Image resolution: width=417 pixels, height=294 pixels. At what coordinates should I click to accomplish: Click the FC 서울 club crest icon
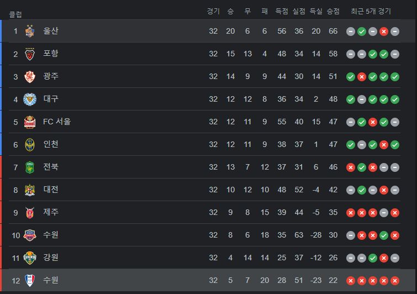(x=30, y=122)
